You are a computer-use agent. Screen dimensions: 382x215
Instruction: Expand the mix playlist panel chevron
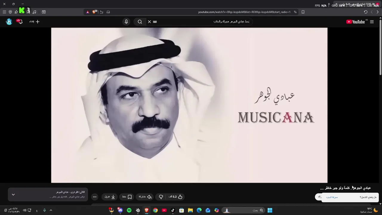click(13, 194)
